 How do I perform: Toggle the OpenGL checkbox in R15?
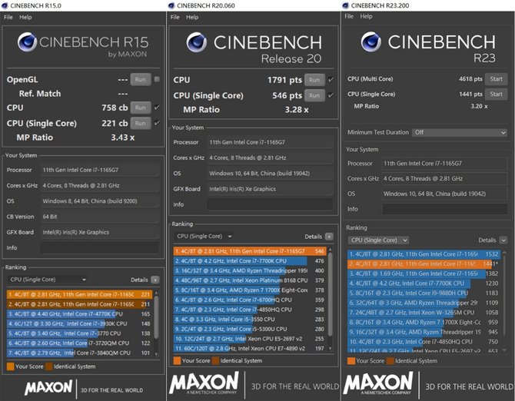157,79
